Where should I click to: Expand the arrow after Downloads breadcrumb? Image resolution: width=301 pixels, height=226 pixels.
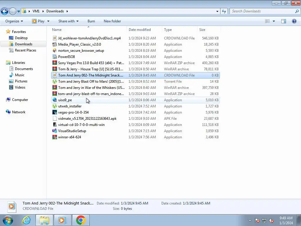(x=67, y=11)
